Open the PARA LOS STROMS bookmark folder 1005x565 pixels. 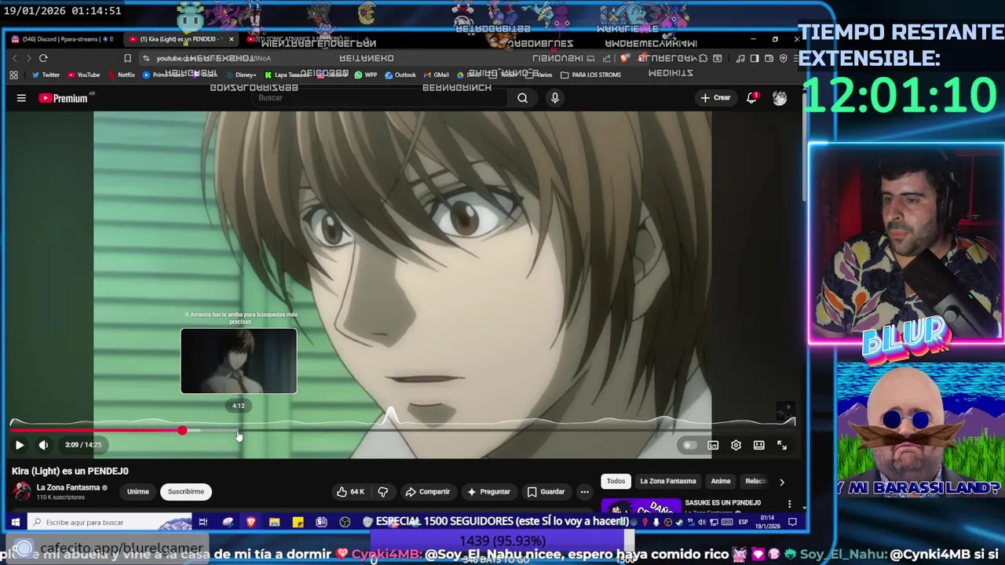pyautogui.click(x=590, y=75)
